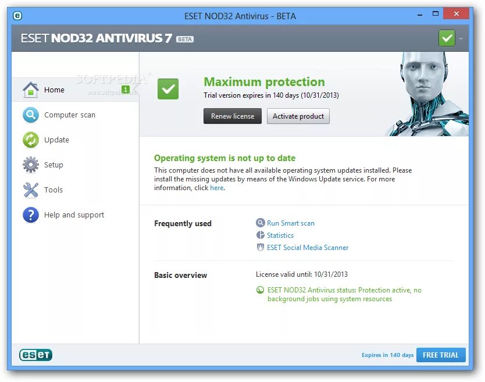Click the Renew license button

click(x=233, y=116)
